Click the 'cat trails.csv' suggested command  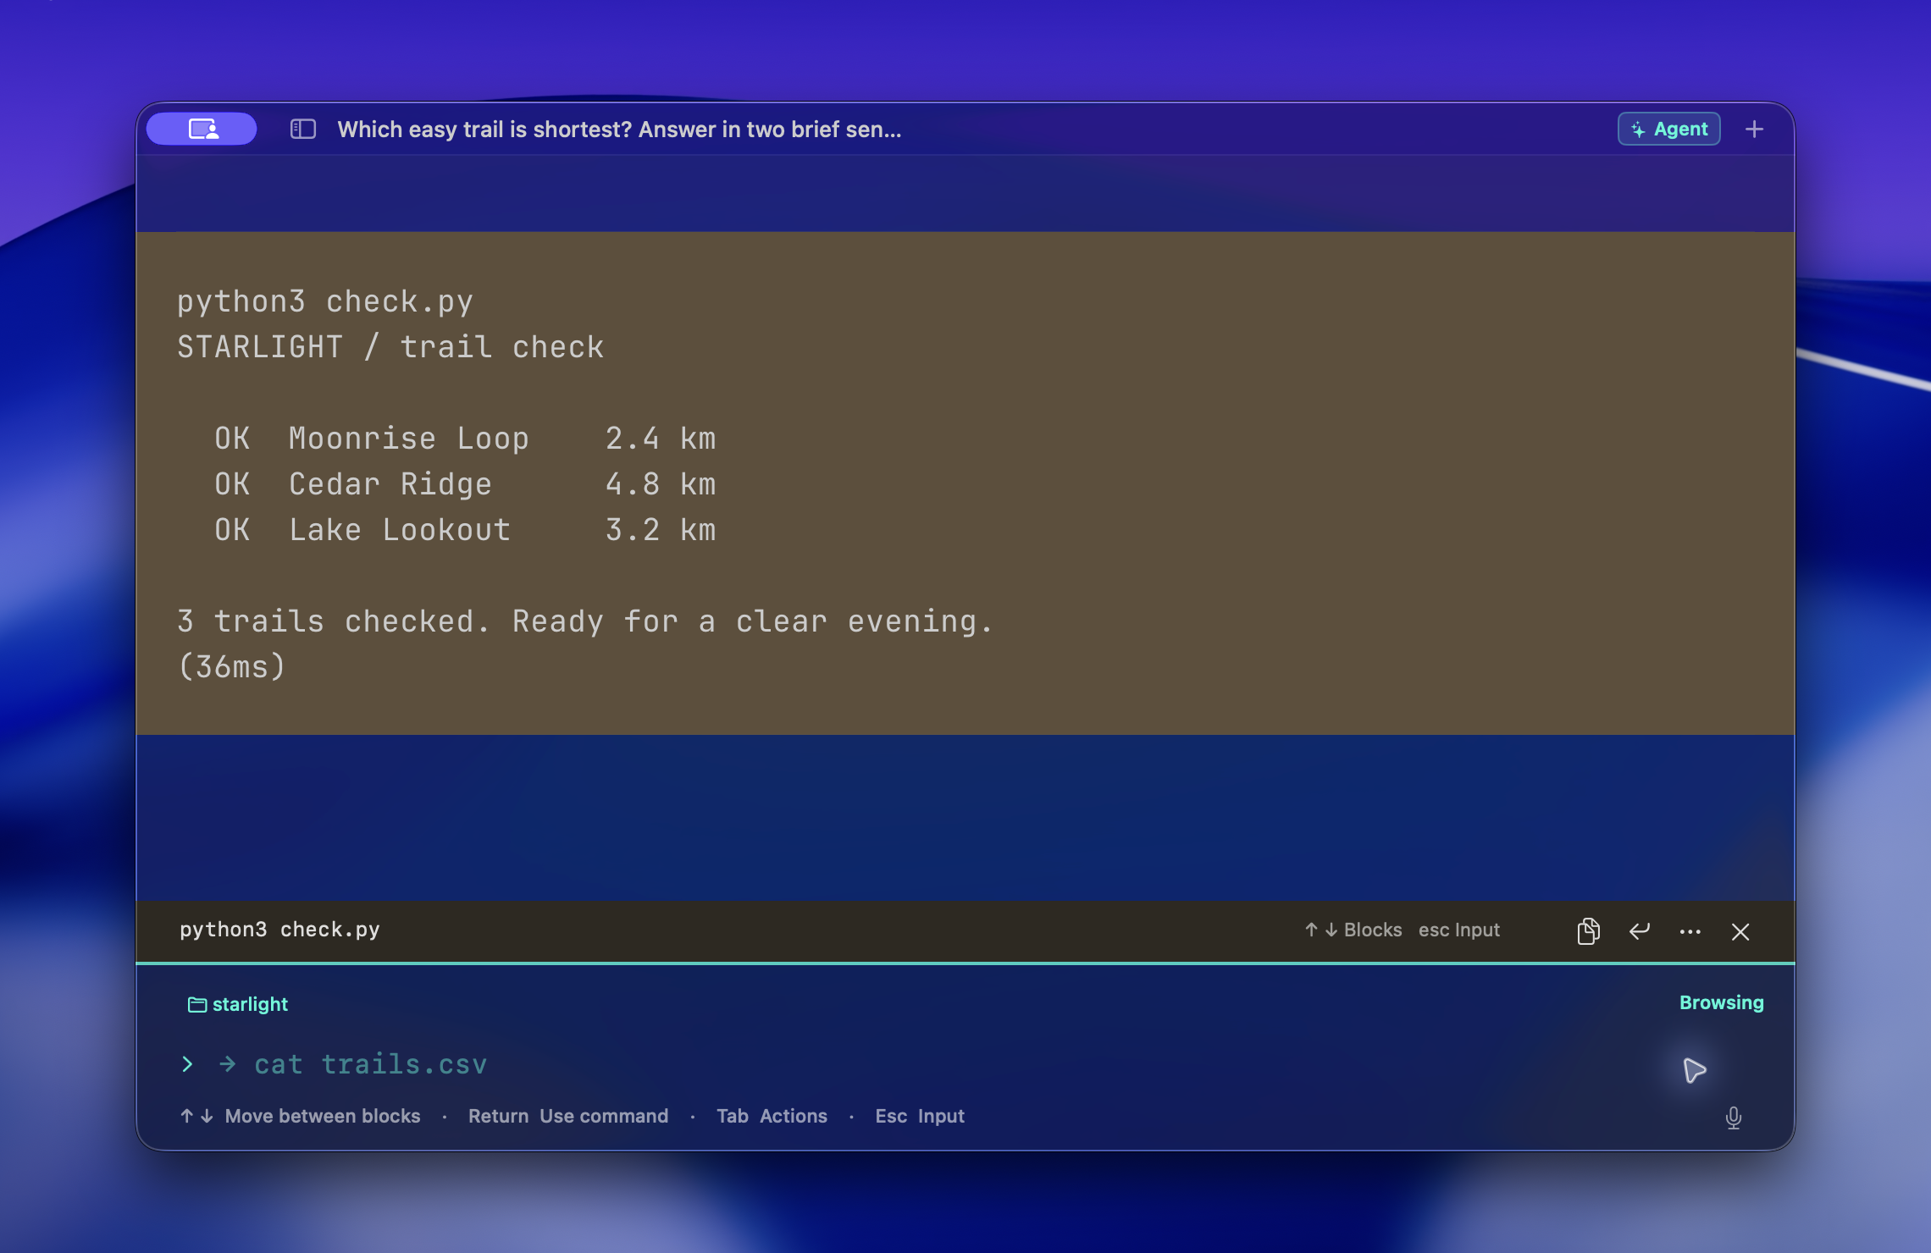tap(370, 1064)
